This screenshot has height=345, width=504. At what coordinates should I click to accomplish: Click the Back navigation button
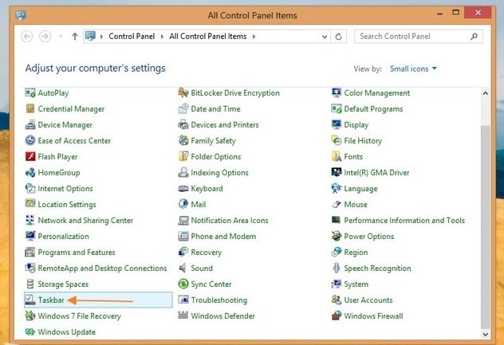click(x=27, y=37)
